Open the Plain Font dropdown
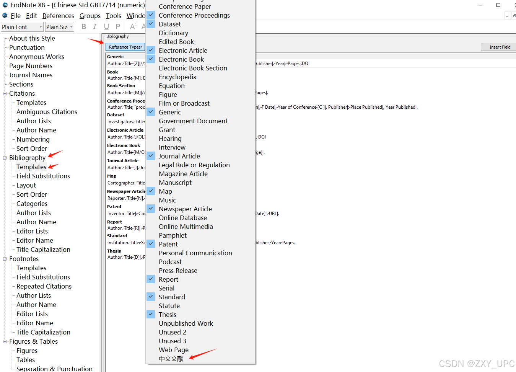 22,27
